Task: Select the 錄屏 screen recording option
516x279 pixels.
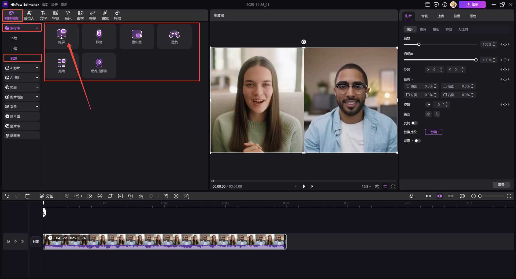Action: click(62, 36)
